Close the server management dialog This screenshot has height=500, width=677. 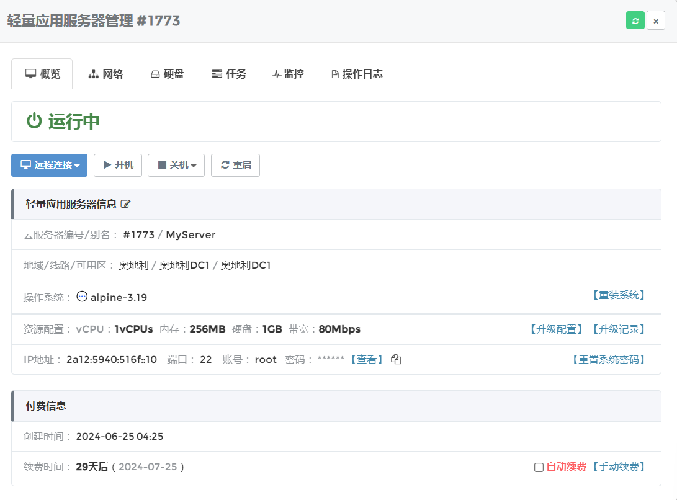(x=656, y=20)
